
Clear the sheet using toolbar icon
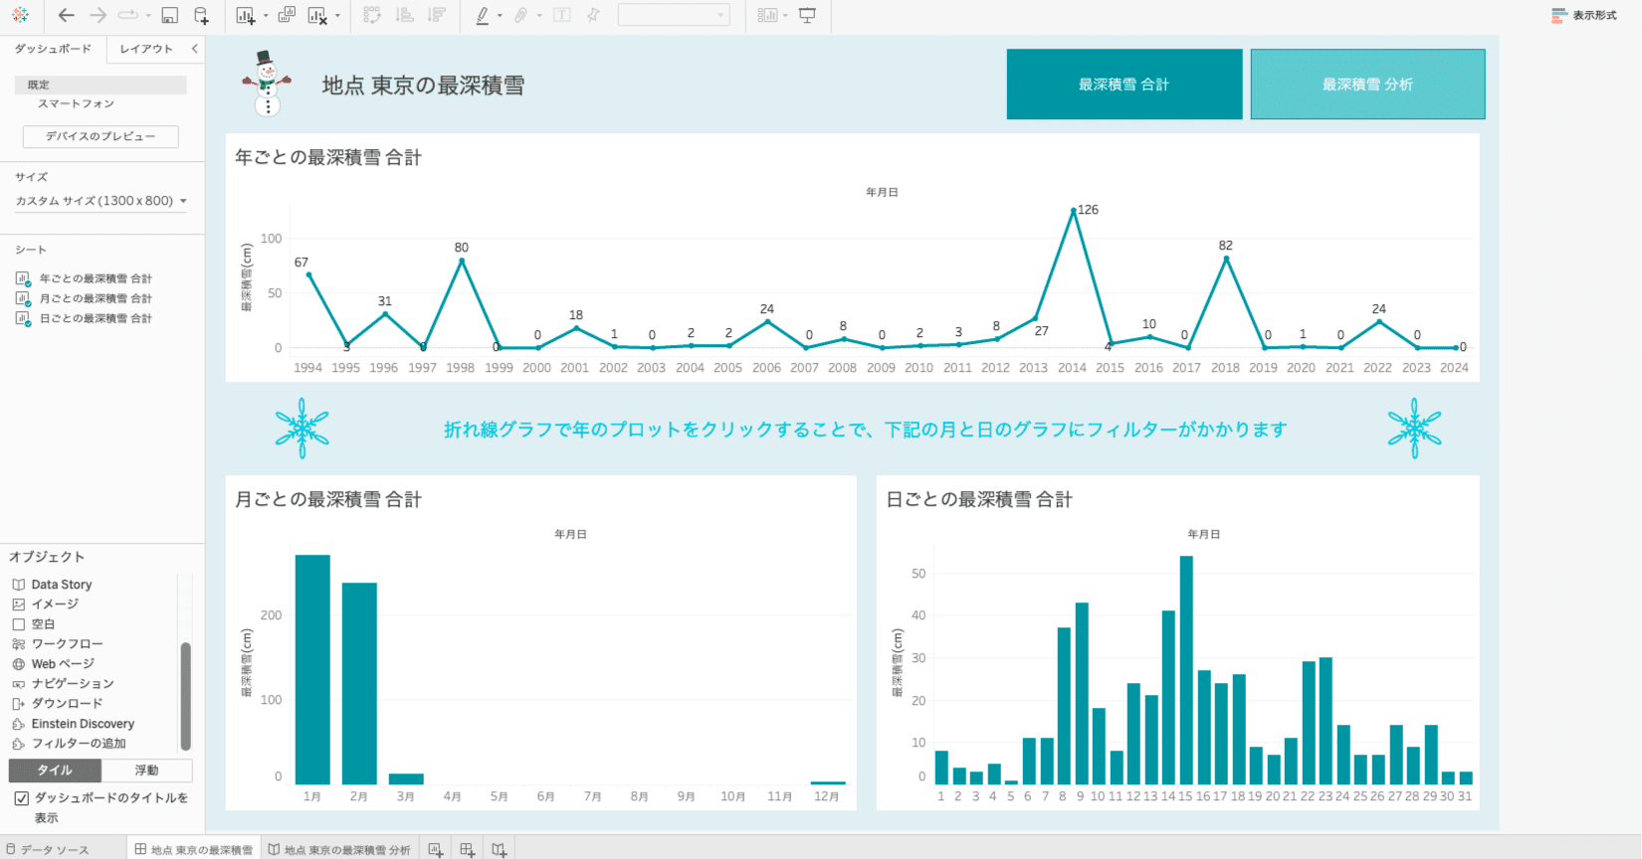(x=317, y=15)
